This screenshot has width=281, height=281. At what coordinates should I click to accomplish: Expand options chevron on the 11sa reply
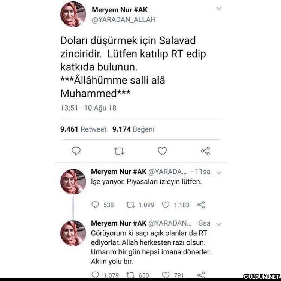[219, 173]
